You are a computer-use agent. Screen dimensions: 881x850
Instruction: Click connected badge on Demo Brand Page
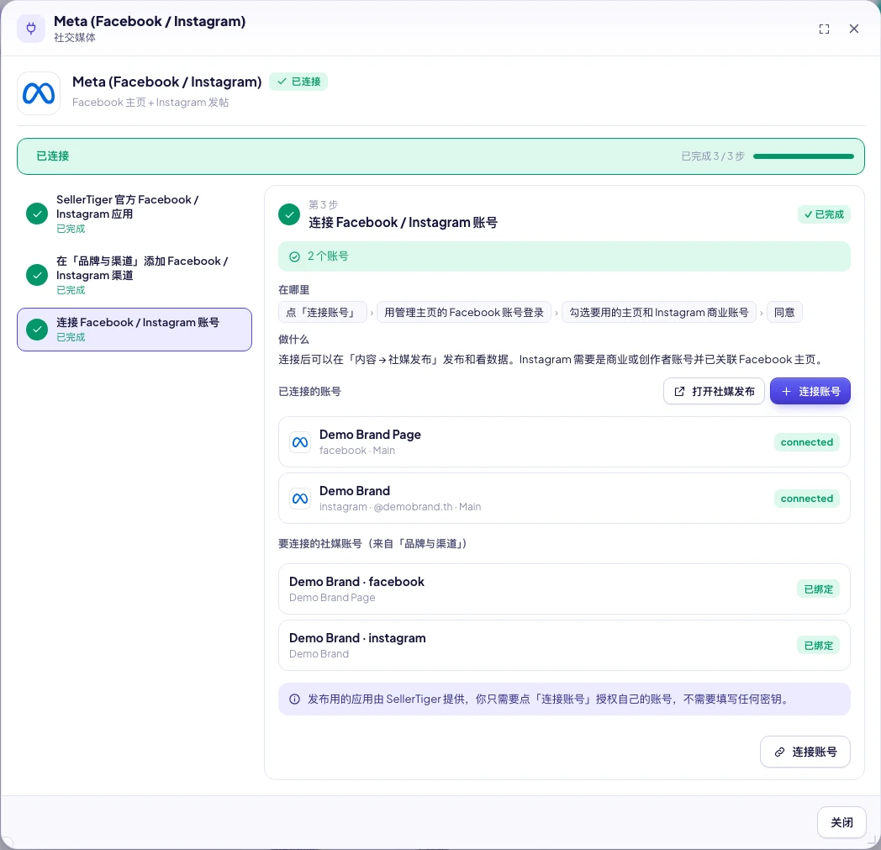tap(806, 442)
